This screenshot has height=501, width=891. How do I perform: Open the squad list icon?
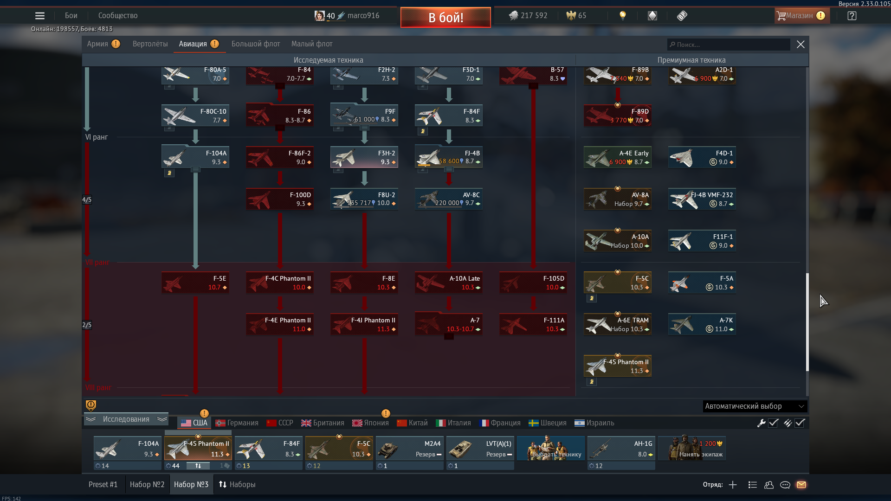click(753, 485)
